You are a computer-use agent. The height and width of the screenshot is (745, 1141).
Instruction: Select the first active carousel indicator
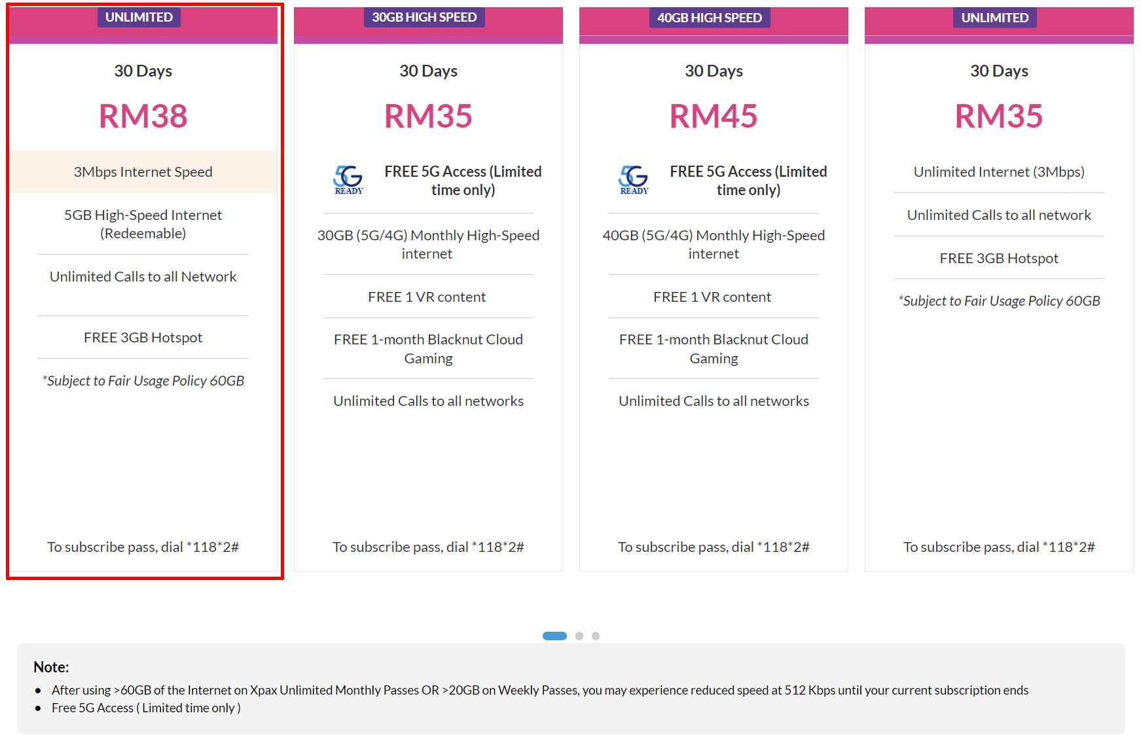point(554,636)
